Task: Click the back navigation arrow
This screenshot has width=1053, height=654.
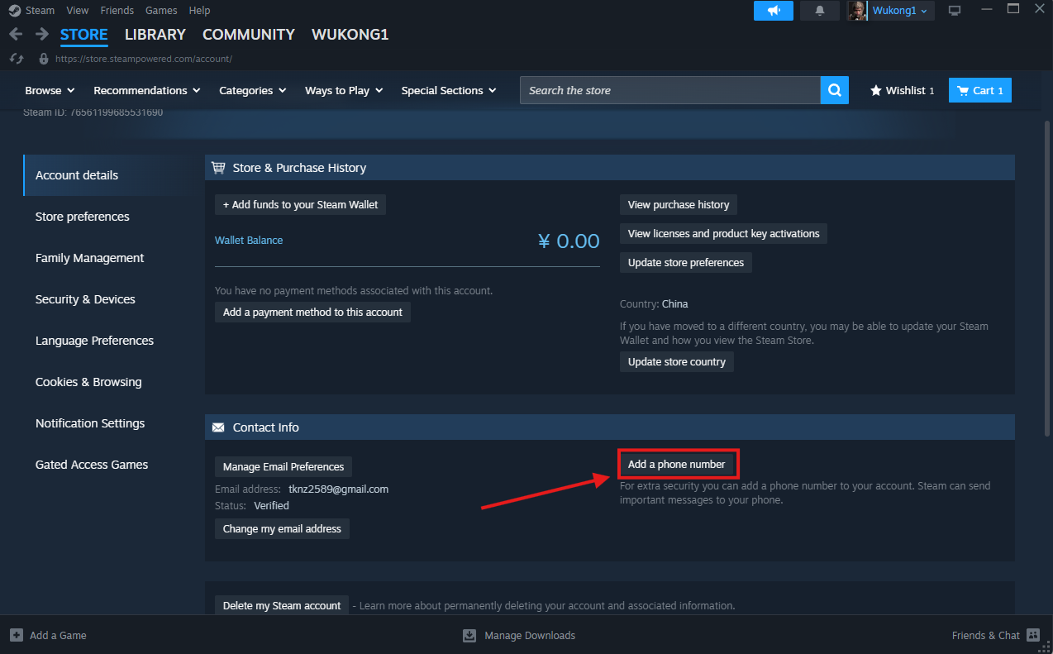Action: pos(16,34)
